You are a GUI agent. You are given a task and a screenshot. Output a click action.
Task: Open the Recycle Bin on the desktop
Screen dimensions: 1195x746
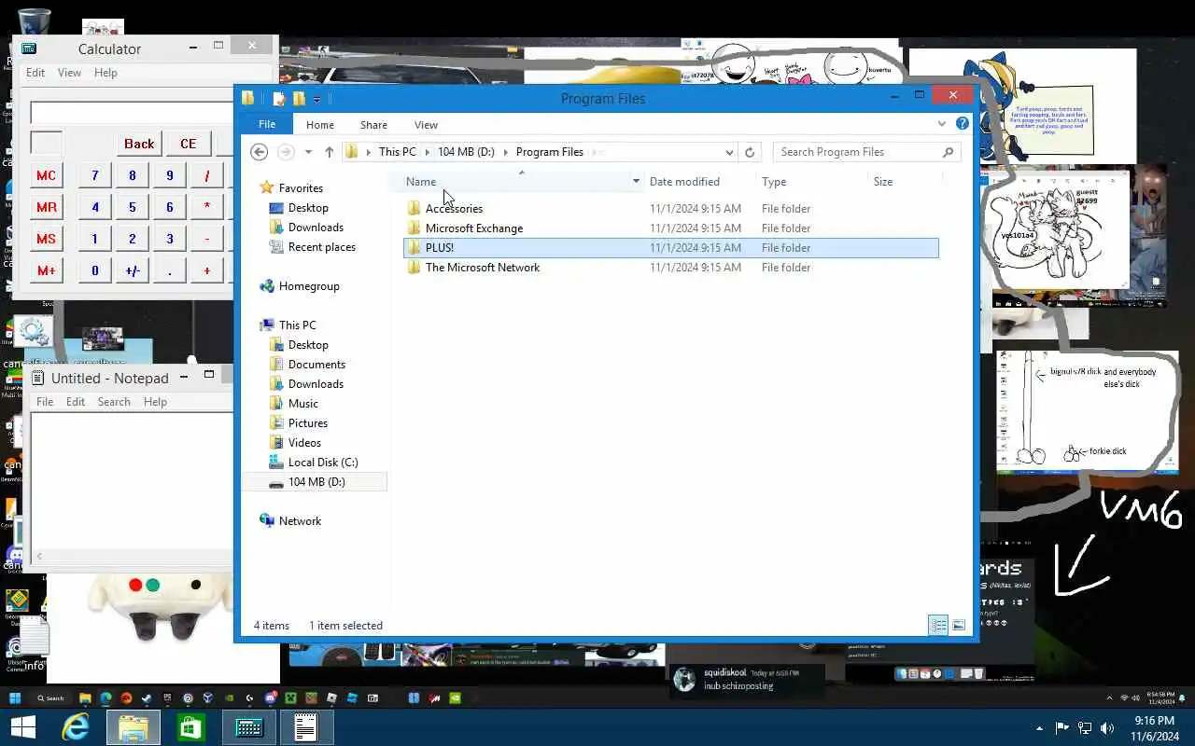point(34,21)
